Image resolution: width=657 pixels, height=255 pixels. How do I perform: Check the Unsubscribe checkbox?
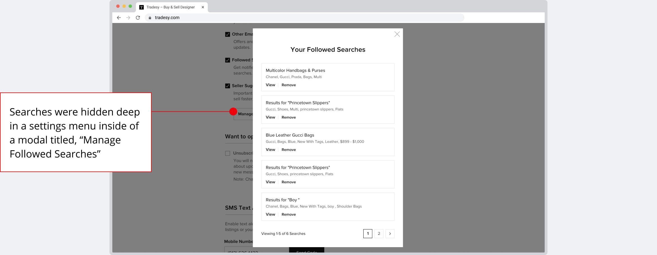(x=228, y=153)
